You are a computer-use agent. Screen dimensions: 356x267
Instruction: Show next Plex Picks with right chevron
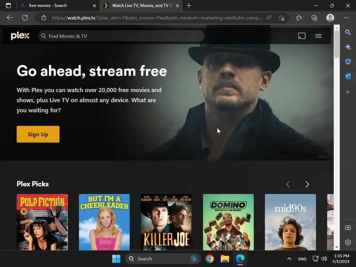(307, 184)
